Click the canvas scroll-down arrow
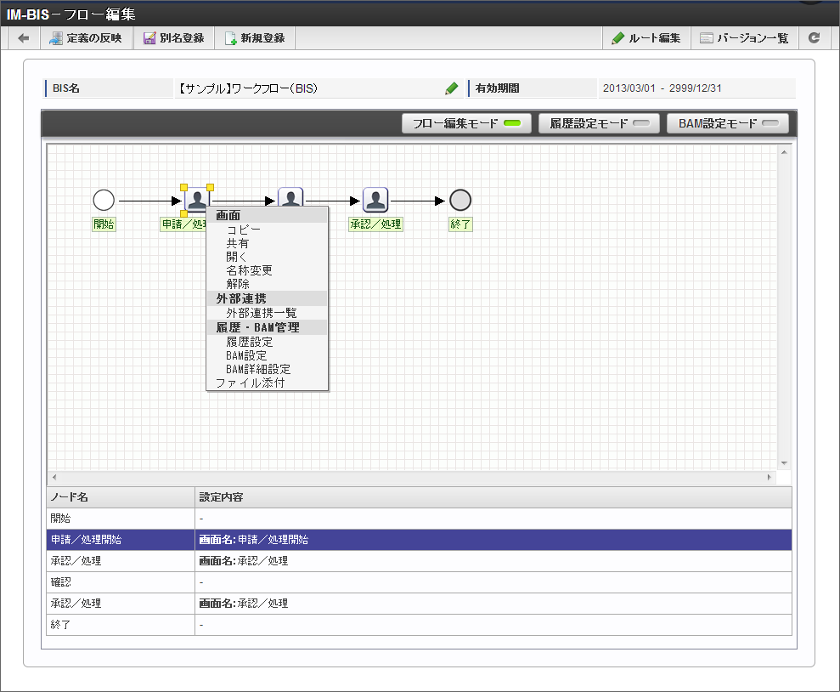 tap(784, 463)
